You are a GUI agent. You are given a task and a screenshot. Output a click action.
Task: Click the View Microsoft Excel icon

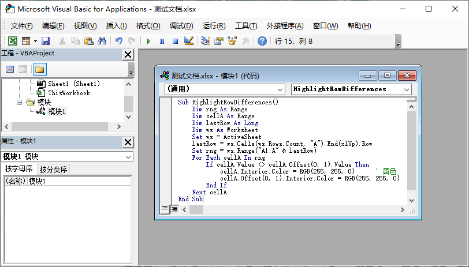(x=13, y=41)
